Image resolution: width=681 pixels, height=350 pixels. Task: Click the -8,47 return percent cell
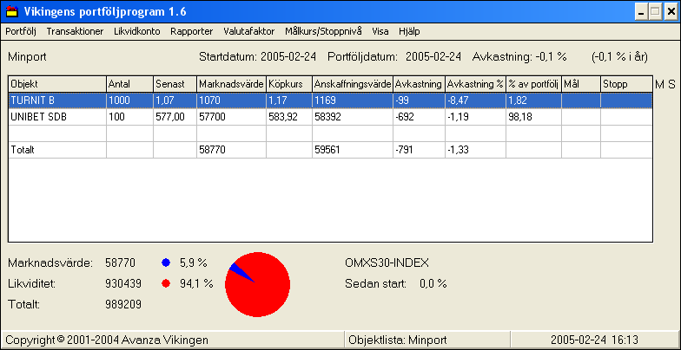tap(476, 100)
